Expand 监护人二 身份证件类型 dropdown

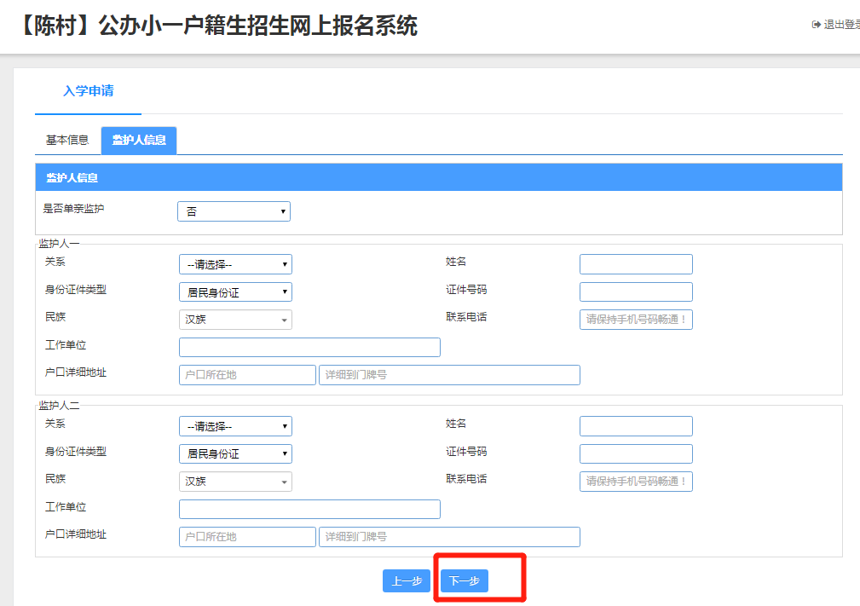[235, 453]
